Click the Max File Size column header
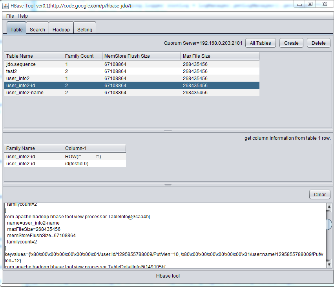 coord(220,56)
